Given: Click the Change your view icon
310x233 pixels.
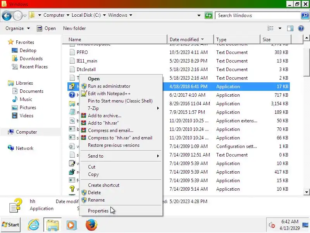Looking at the screenshot, I should click(x=270, y=28).
